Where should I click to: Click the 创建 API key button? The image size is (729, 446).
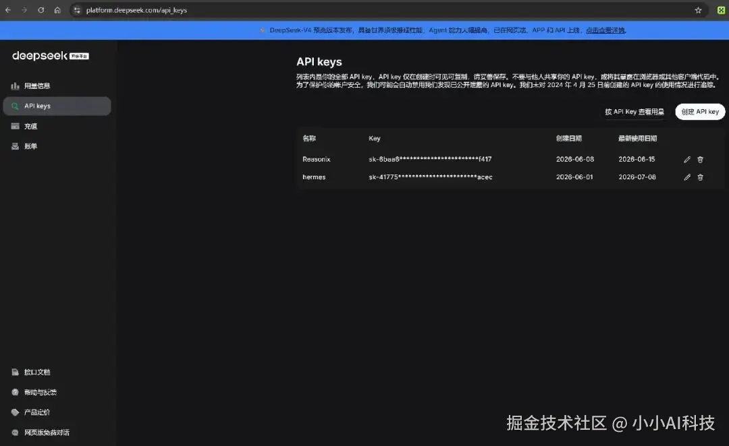coord(700,112)
